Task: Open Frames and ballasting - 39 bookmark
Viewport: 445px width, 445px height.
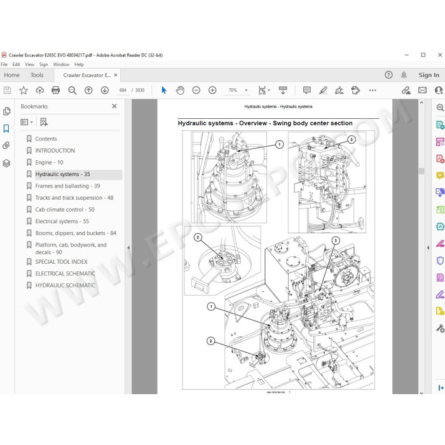Action: pos(67,186)
